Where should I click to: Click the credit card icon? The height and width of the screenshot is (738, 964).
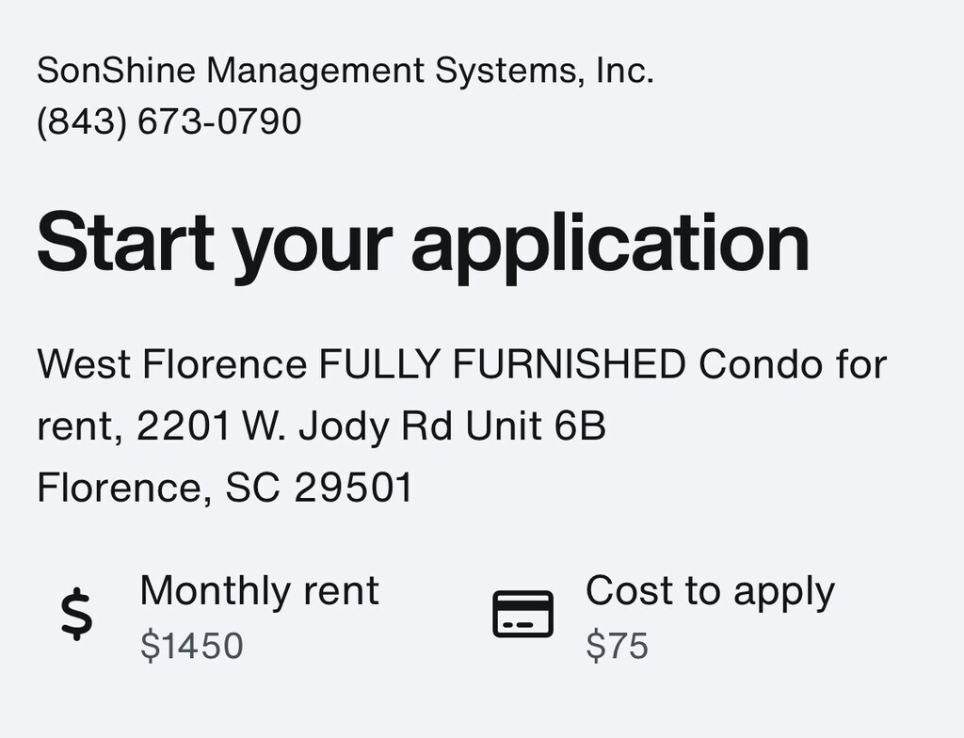[x=523, y=614]
